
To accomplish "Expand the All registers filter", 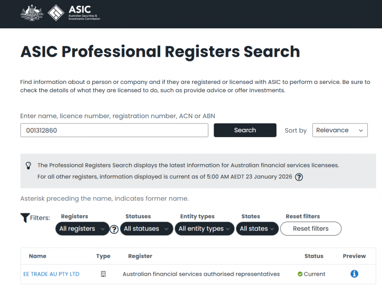I will pyautogui.click(x=82, y=228).
